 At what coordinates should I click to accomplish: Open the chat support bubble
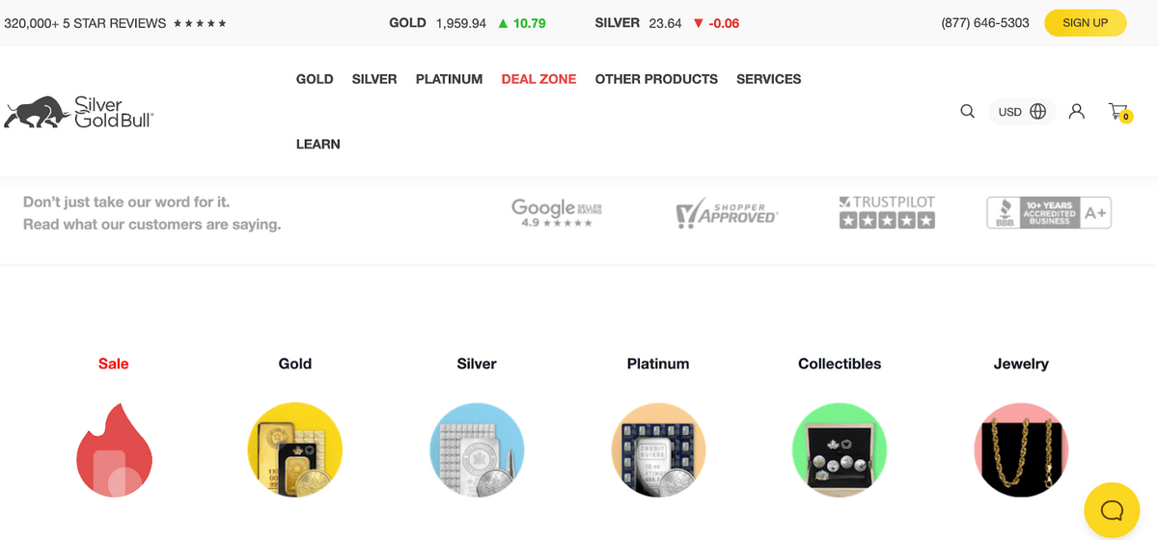[x=1112, y=509]
